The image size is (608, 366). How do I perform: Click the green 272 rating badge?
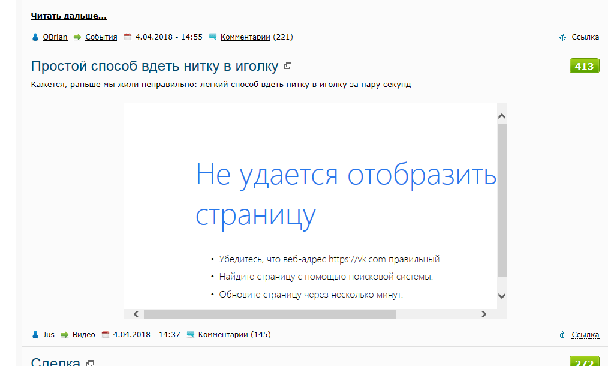[585, 361]
